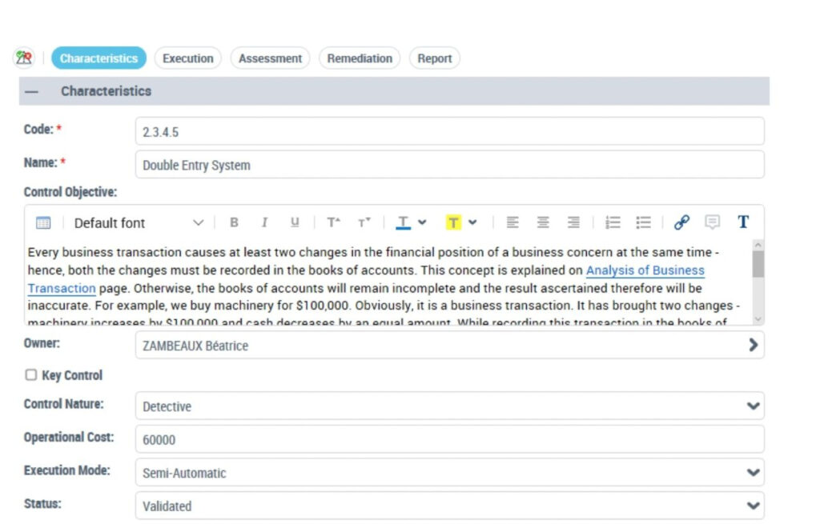Image resolution: width=820 pixels, height=524 pixels.
Task: Center-align the Control Objective text
Action: tap(543, 222)
